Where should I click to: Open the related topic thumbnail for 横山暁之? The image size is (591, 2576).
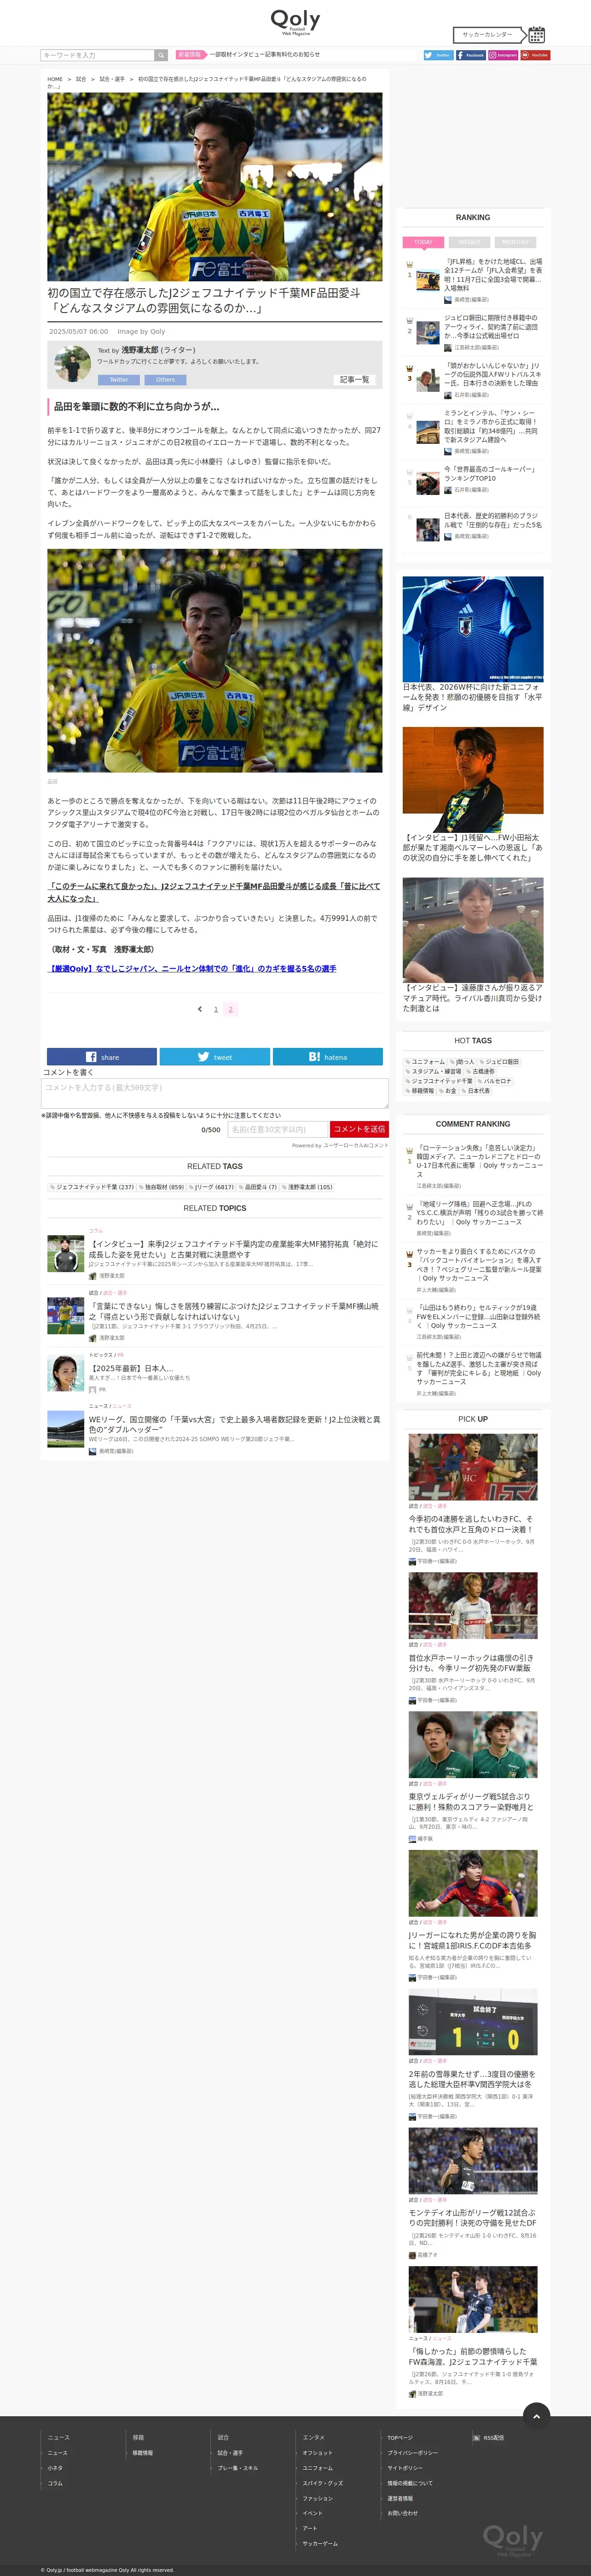65,1315
